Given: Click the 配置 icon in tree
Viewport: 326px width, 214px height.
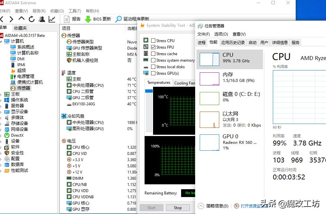Looking at the screenshot, I should point(7,159).
